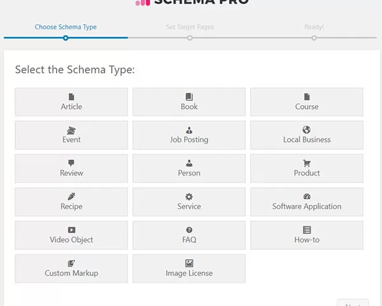Click the Job Posting businessman icon
This screenshot has height=306, width=382.
click(x=189, y=130)
